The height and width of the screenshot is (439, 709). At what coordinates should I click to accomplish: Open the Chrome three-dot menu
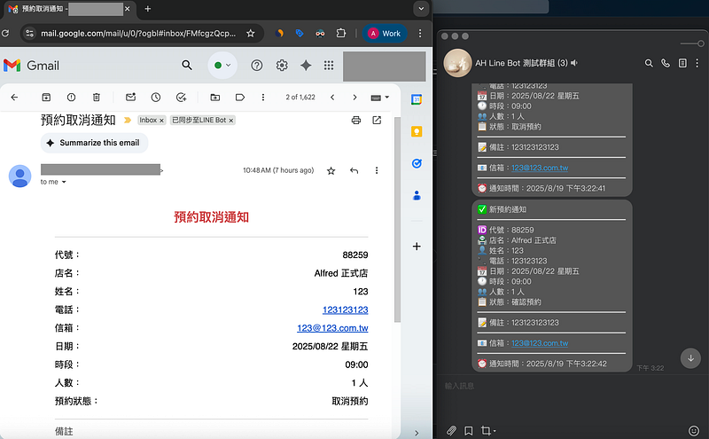[x=420, y=33]
